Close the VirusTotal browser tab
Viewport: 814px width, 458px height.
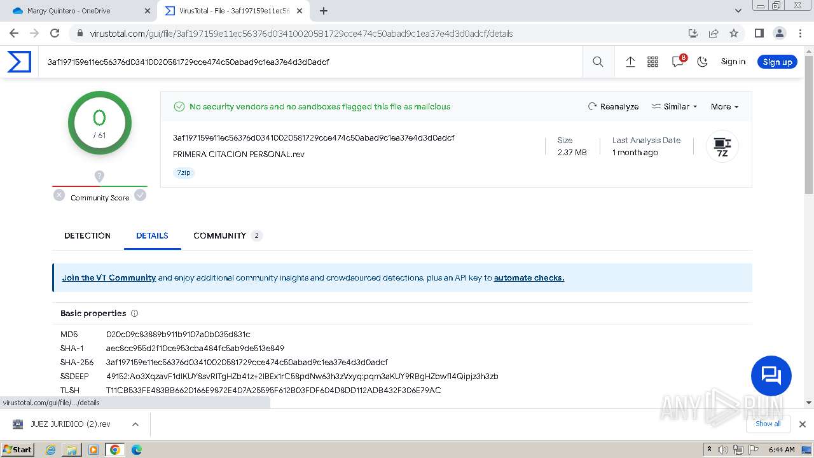pyautogui.click(x=300, y=11)
